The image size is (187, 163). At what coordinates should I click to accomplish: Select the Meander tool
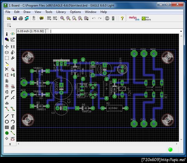[x=7, y=103]
